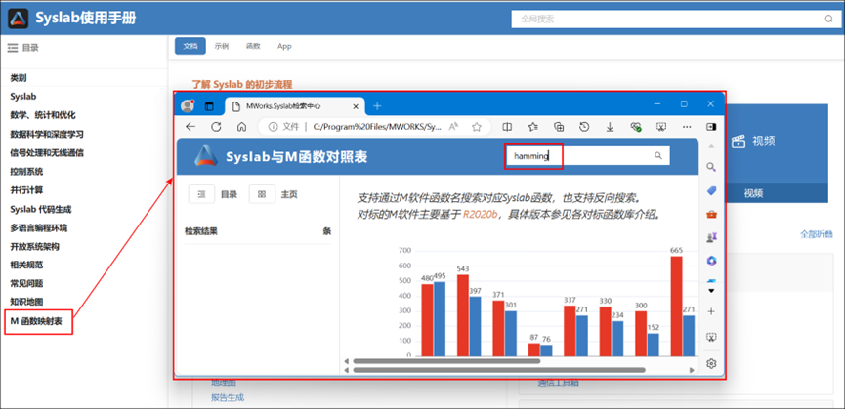
Task: Open 多语言编程环境 in the sidebar
Action: coord(39,228)
